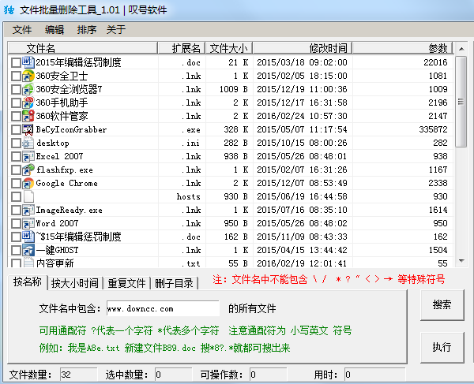The image size is (474, 384).
Task: Select the Excel 2007 file name
Action: pos(59,156)
